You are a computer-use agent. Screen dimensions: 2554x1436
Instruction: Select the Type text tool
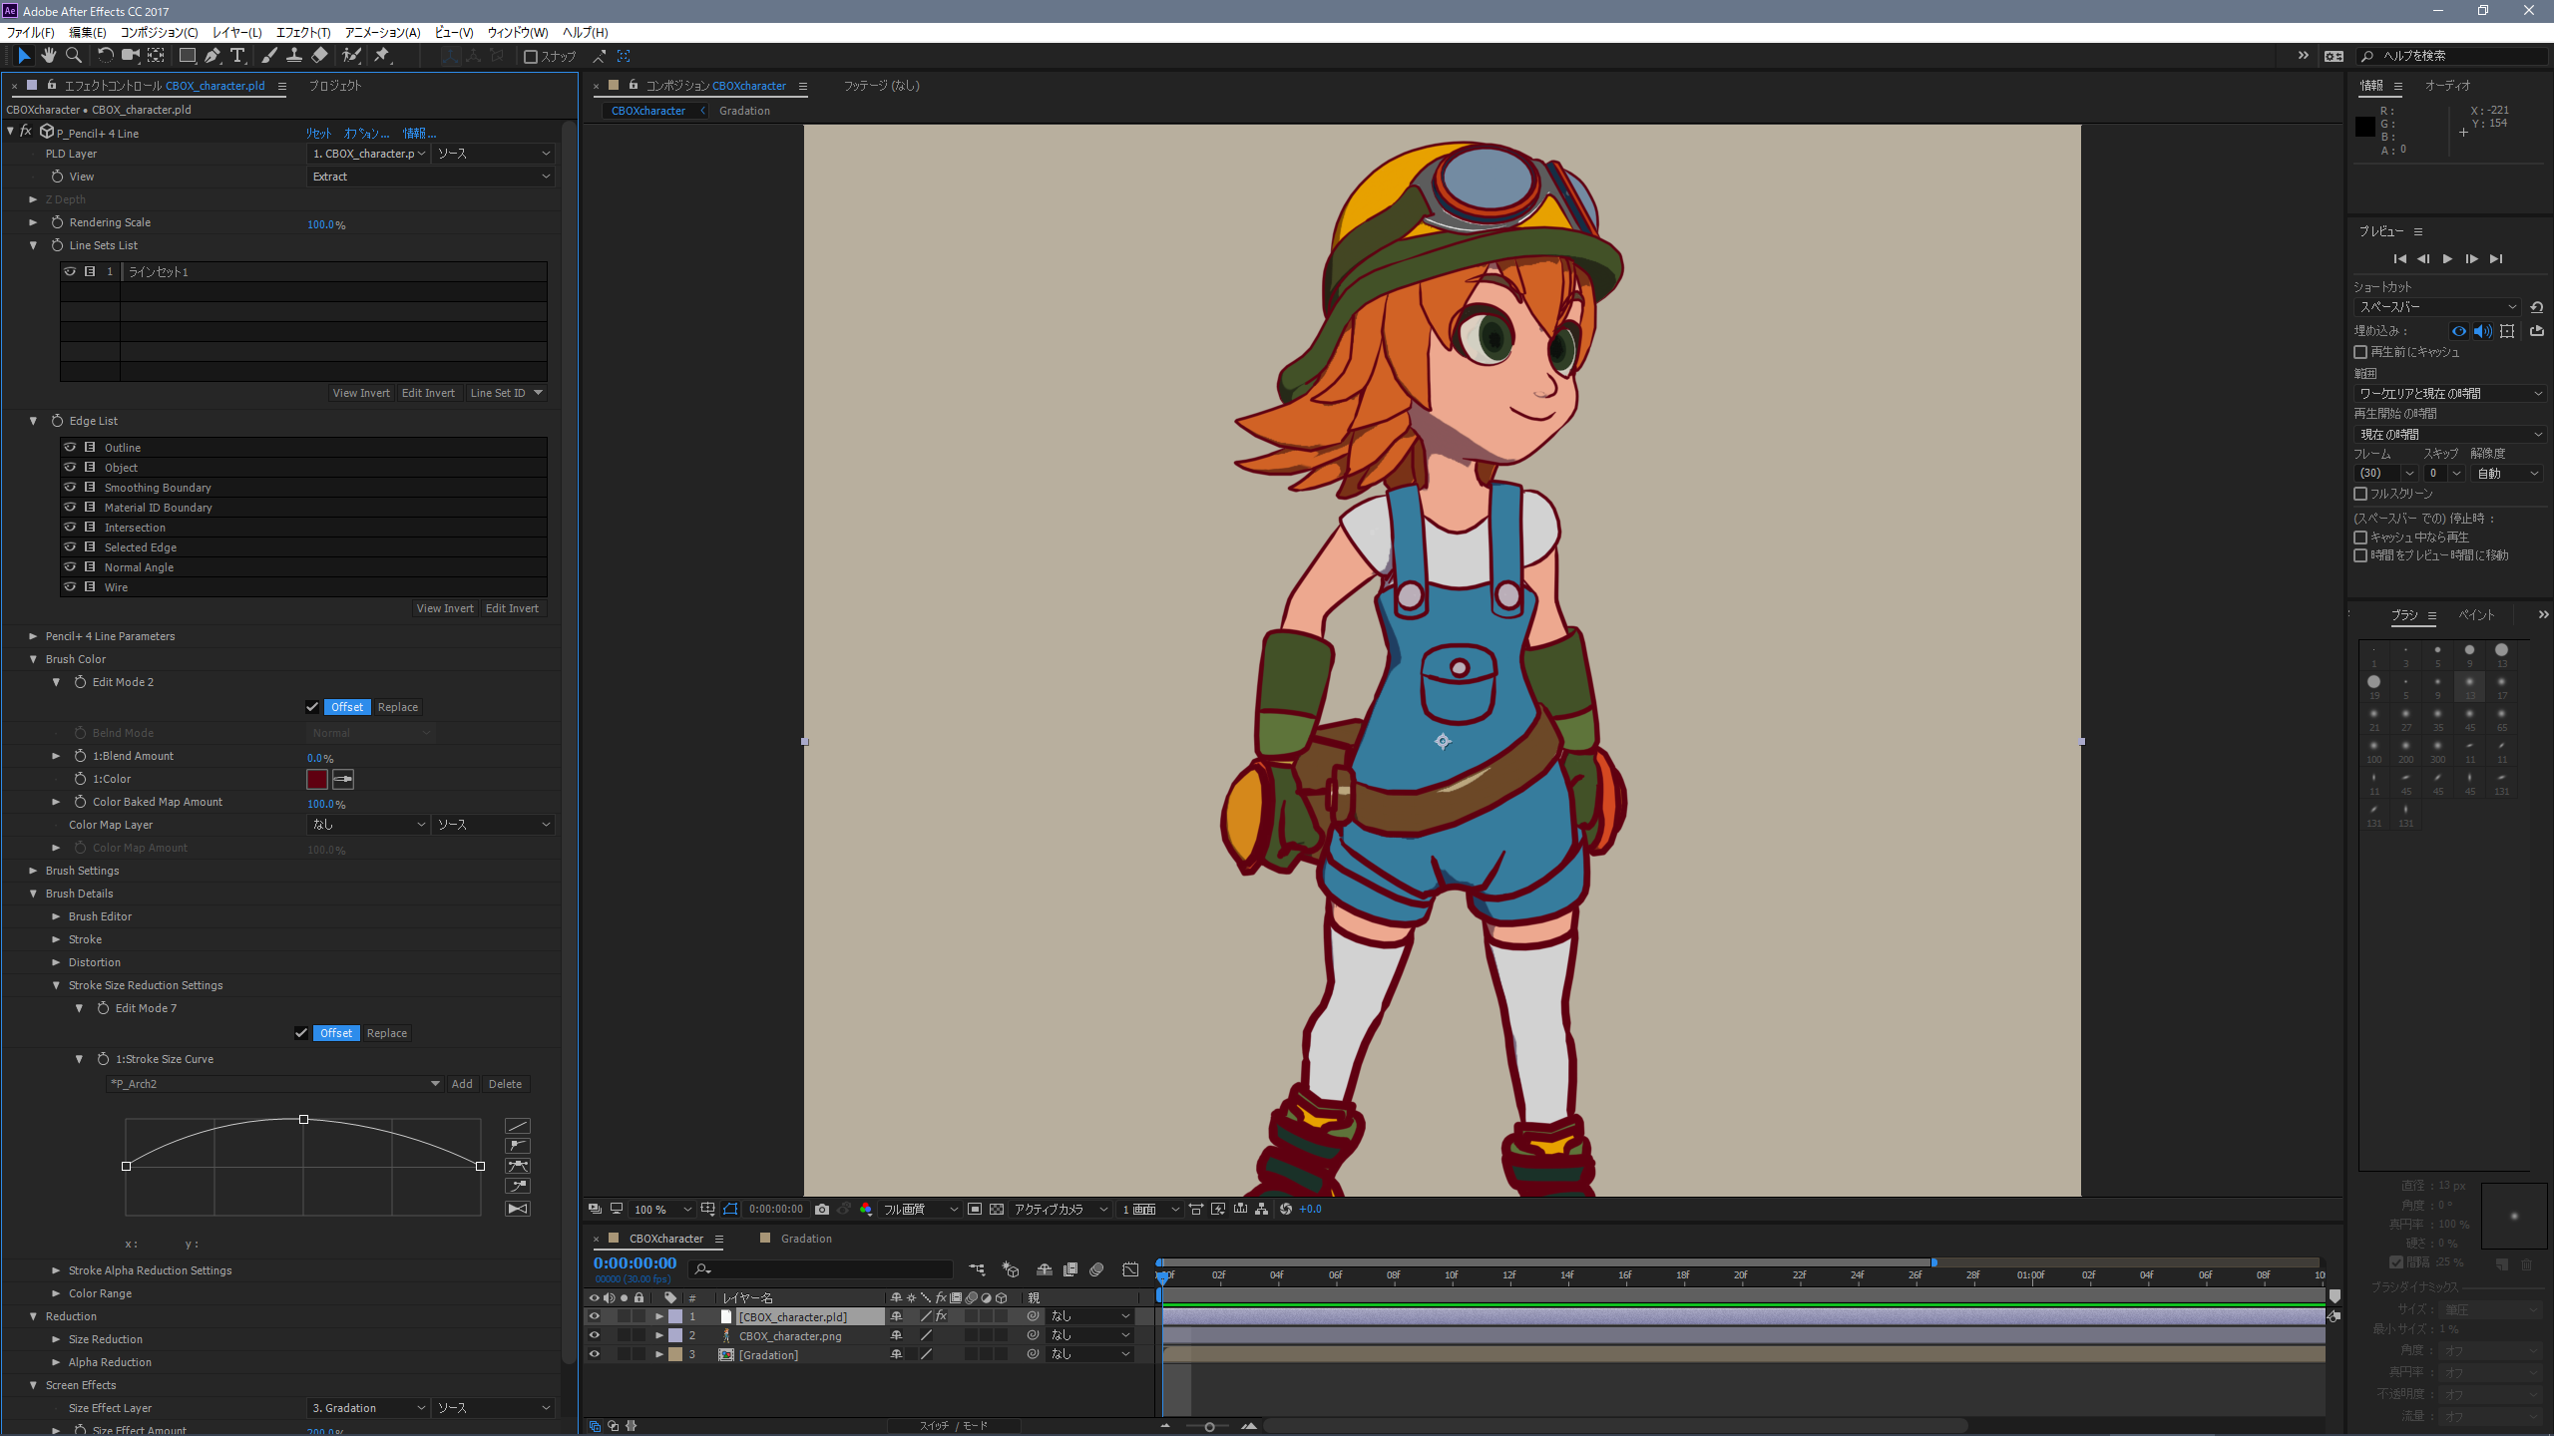click(237, 56)
